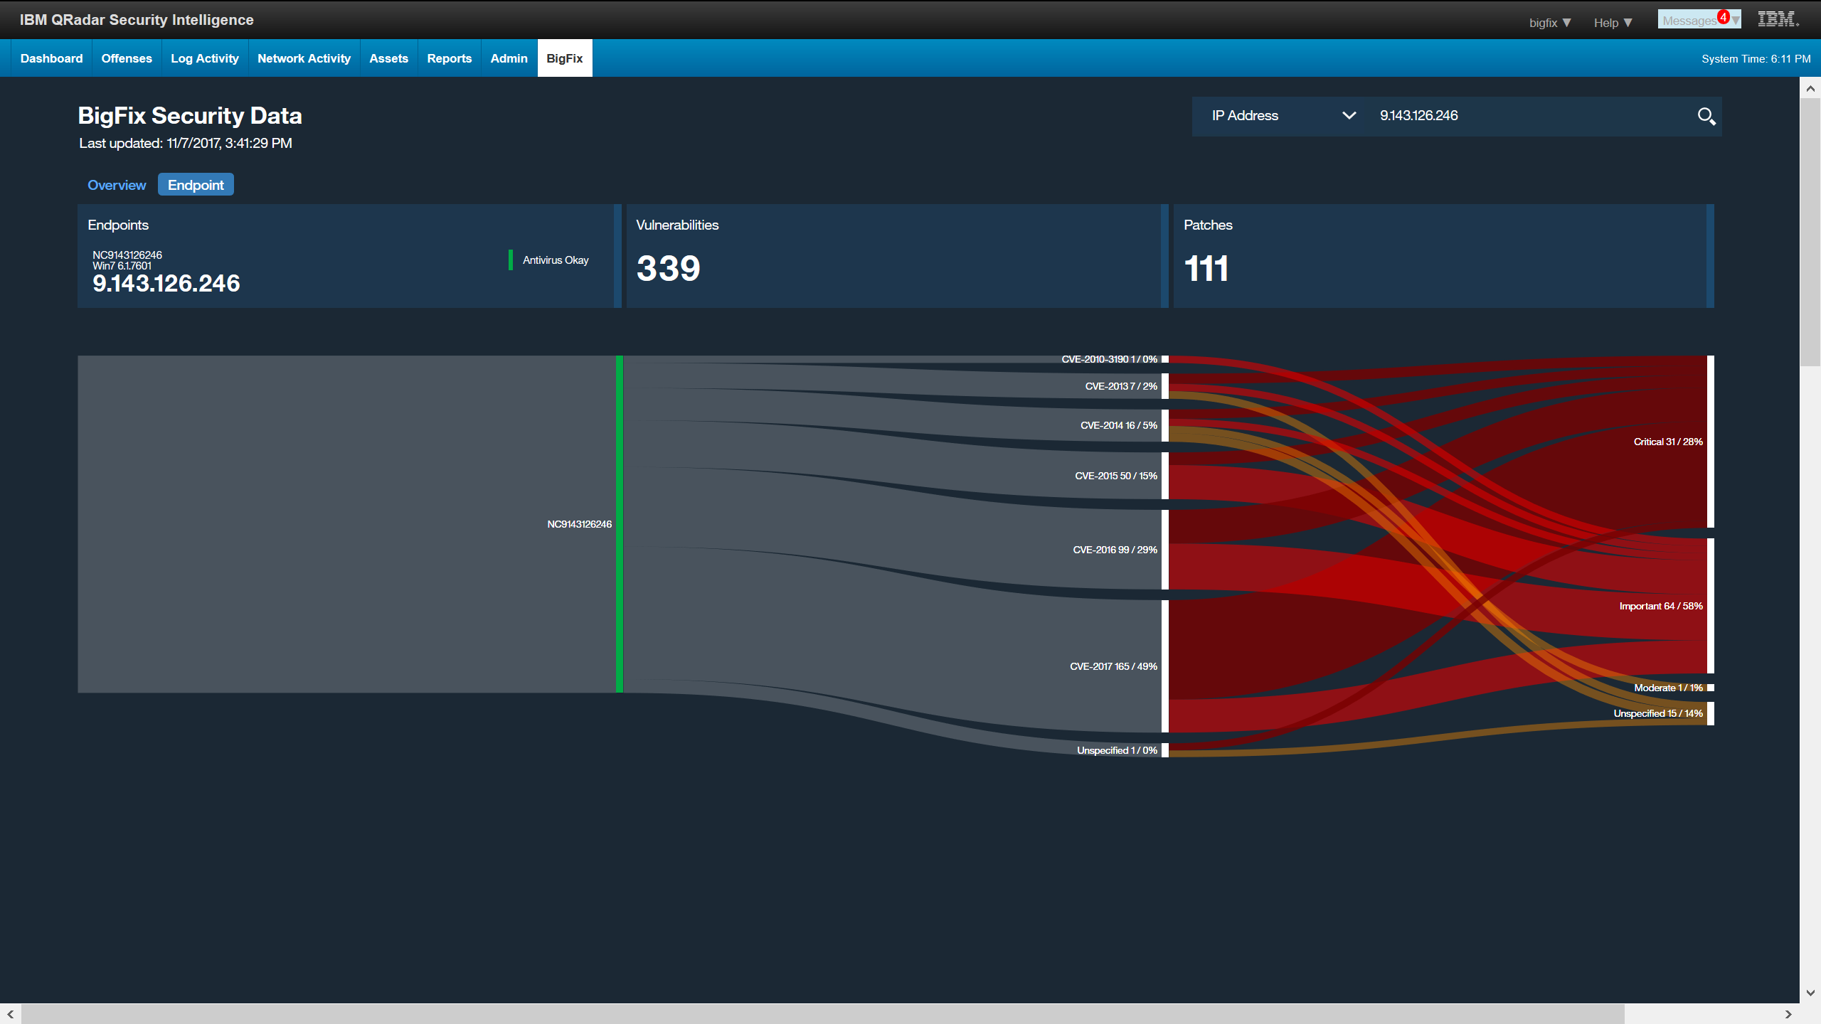
Task: Open the Log Activity tab
Action: coord(204,58)
